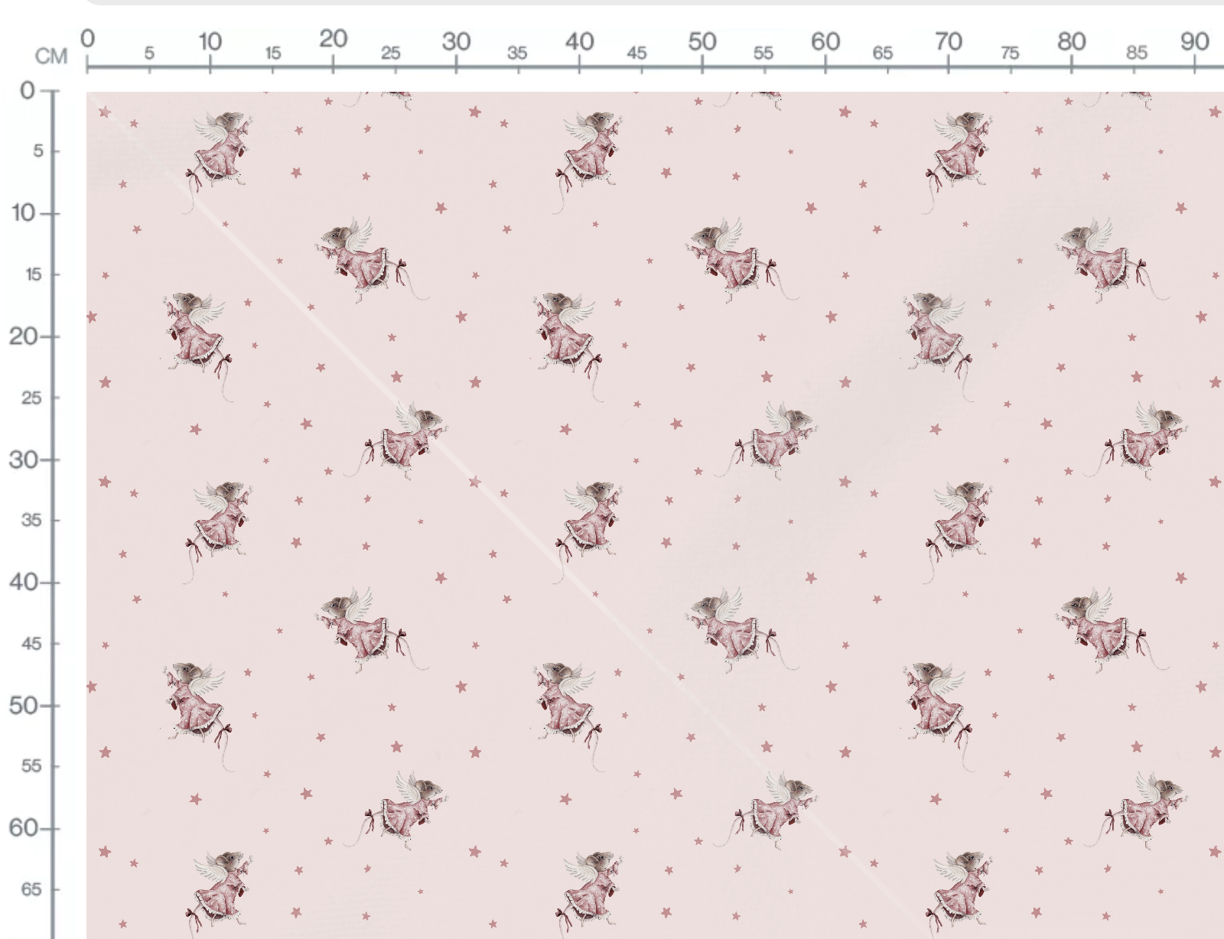Select "60" on the vertical ruler

pyautogui.click(x=22, y=827)
